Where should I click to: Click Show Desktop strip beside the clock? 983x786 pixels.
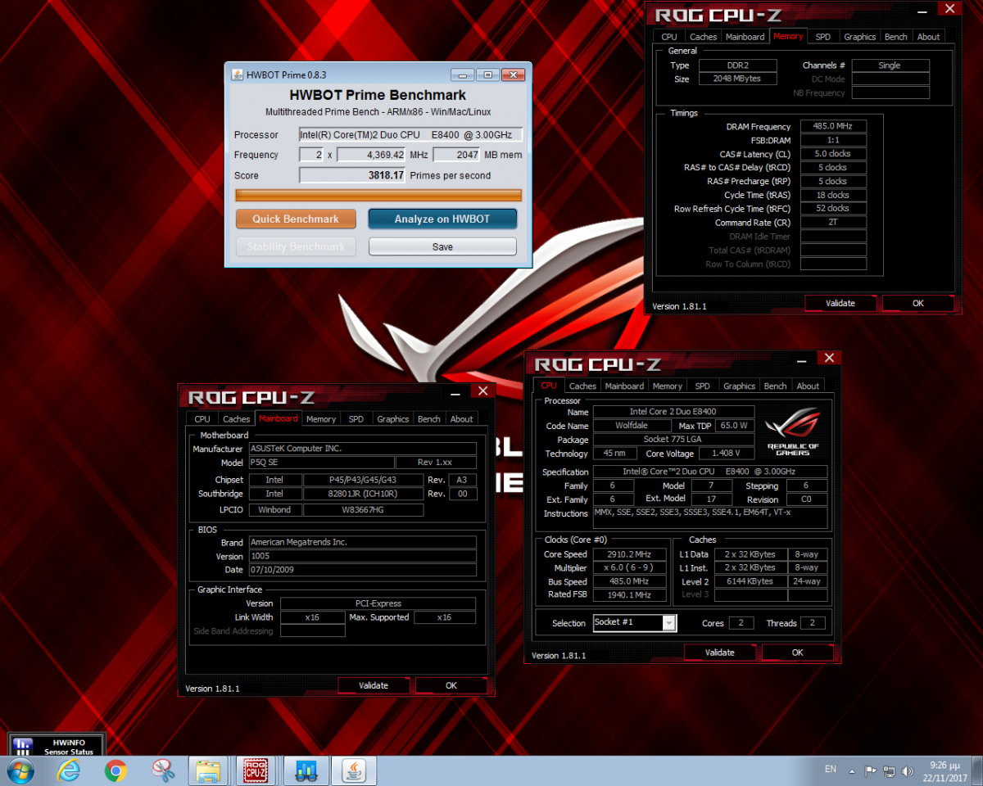click(x=977, y=770)
